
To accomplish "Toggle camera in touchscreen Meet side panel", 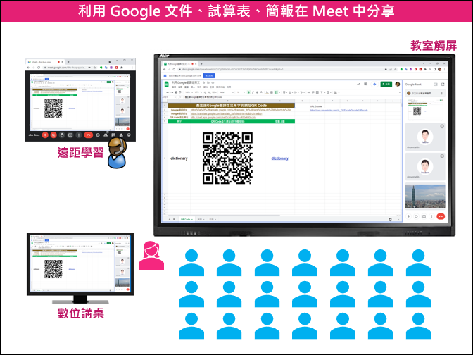I will 416,216.
